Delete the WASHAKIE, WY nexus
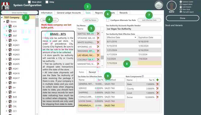This screenshot has width=201, height=115. coord(98,51)
